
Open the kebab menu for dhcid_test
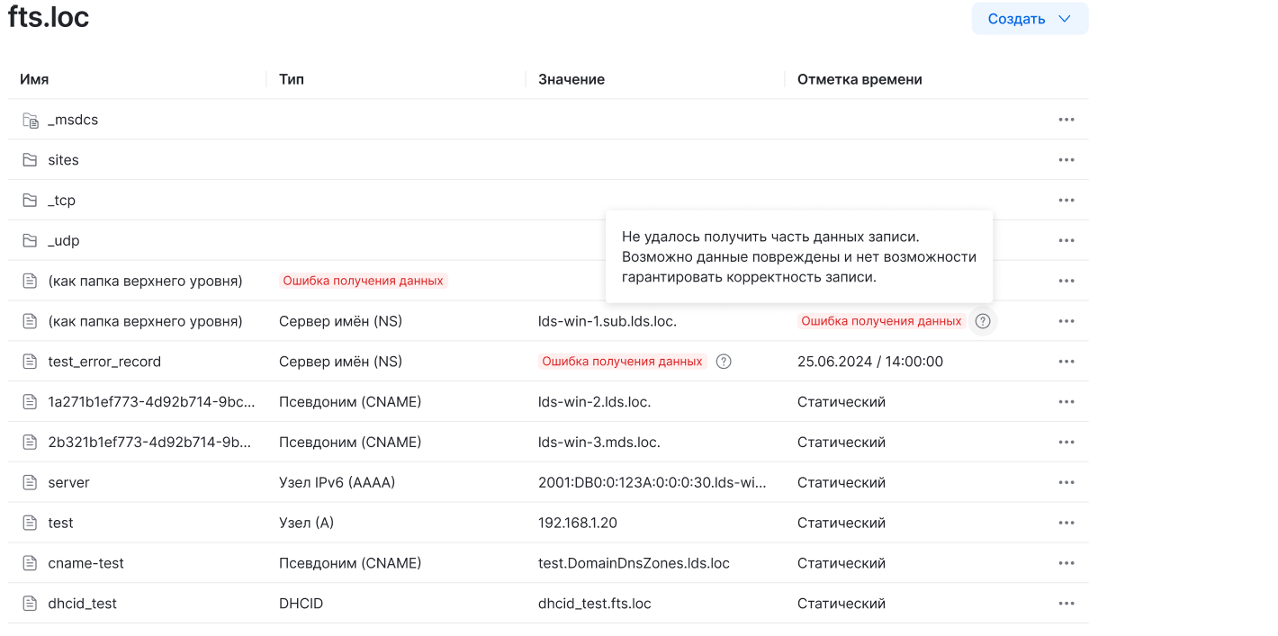[x=1066, y=603]
